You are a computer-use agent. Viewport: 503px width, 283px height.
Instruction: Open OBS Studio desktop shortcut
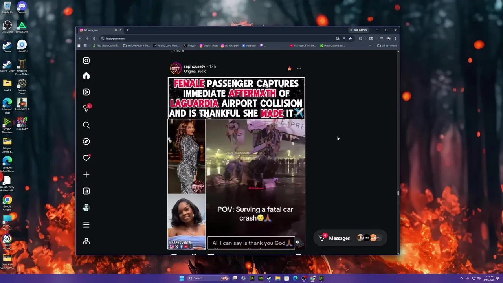7,27
